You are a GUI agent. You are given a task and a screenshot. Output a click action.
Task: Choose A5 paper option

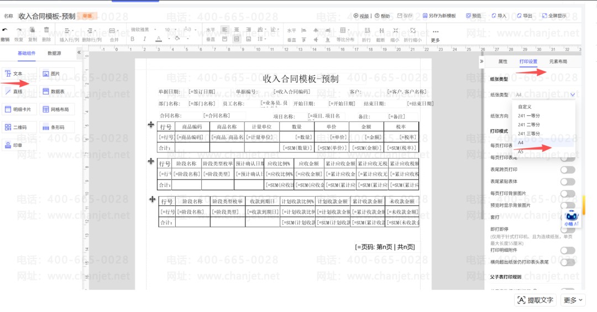[543, 151]
